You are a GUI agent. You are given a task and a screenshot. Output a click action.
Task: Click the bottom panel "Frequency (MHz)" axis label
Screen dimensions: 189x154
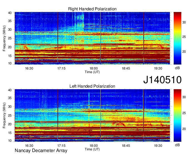pos(4,116)
